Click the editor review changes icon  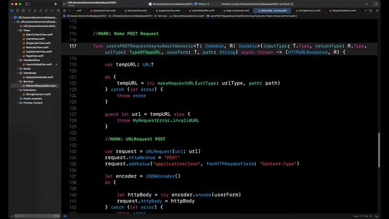tap(365, 11)
